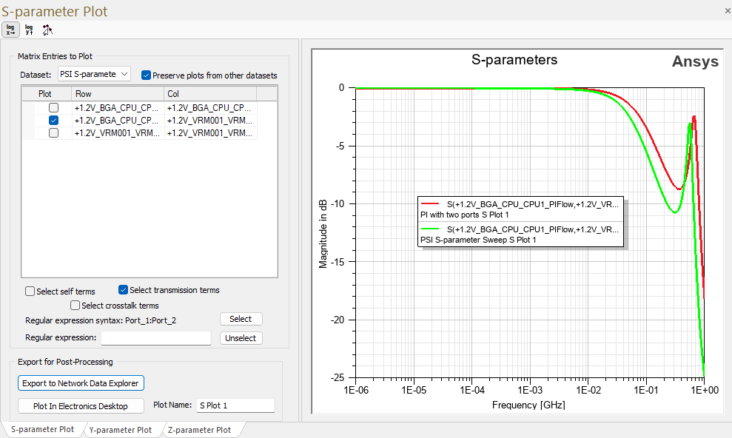Enable Select self terms
Screen dimensions: 732x438
click(30, 292)
